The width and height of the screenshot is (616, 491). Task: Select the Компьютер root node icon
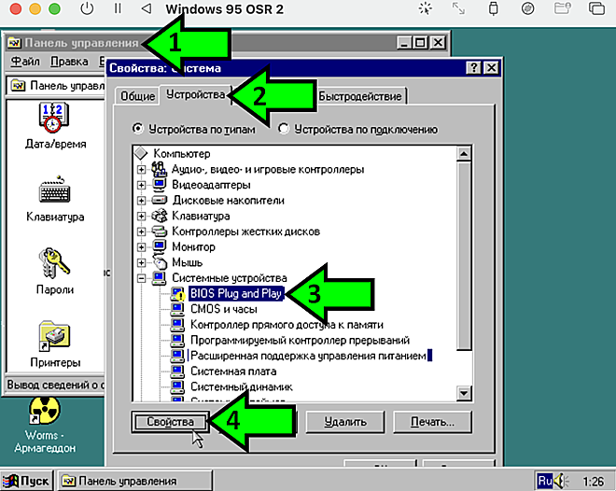tap(141, 154)
